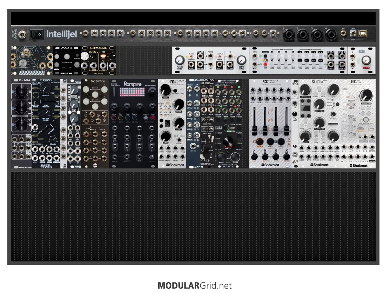Click Bard Quartet OUT 1 jack
Viewport: 390px width, 293px height.
[x=344, y=157]
